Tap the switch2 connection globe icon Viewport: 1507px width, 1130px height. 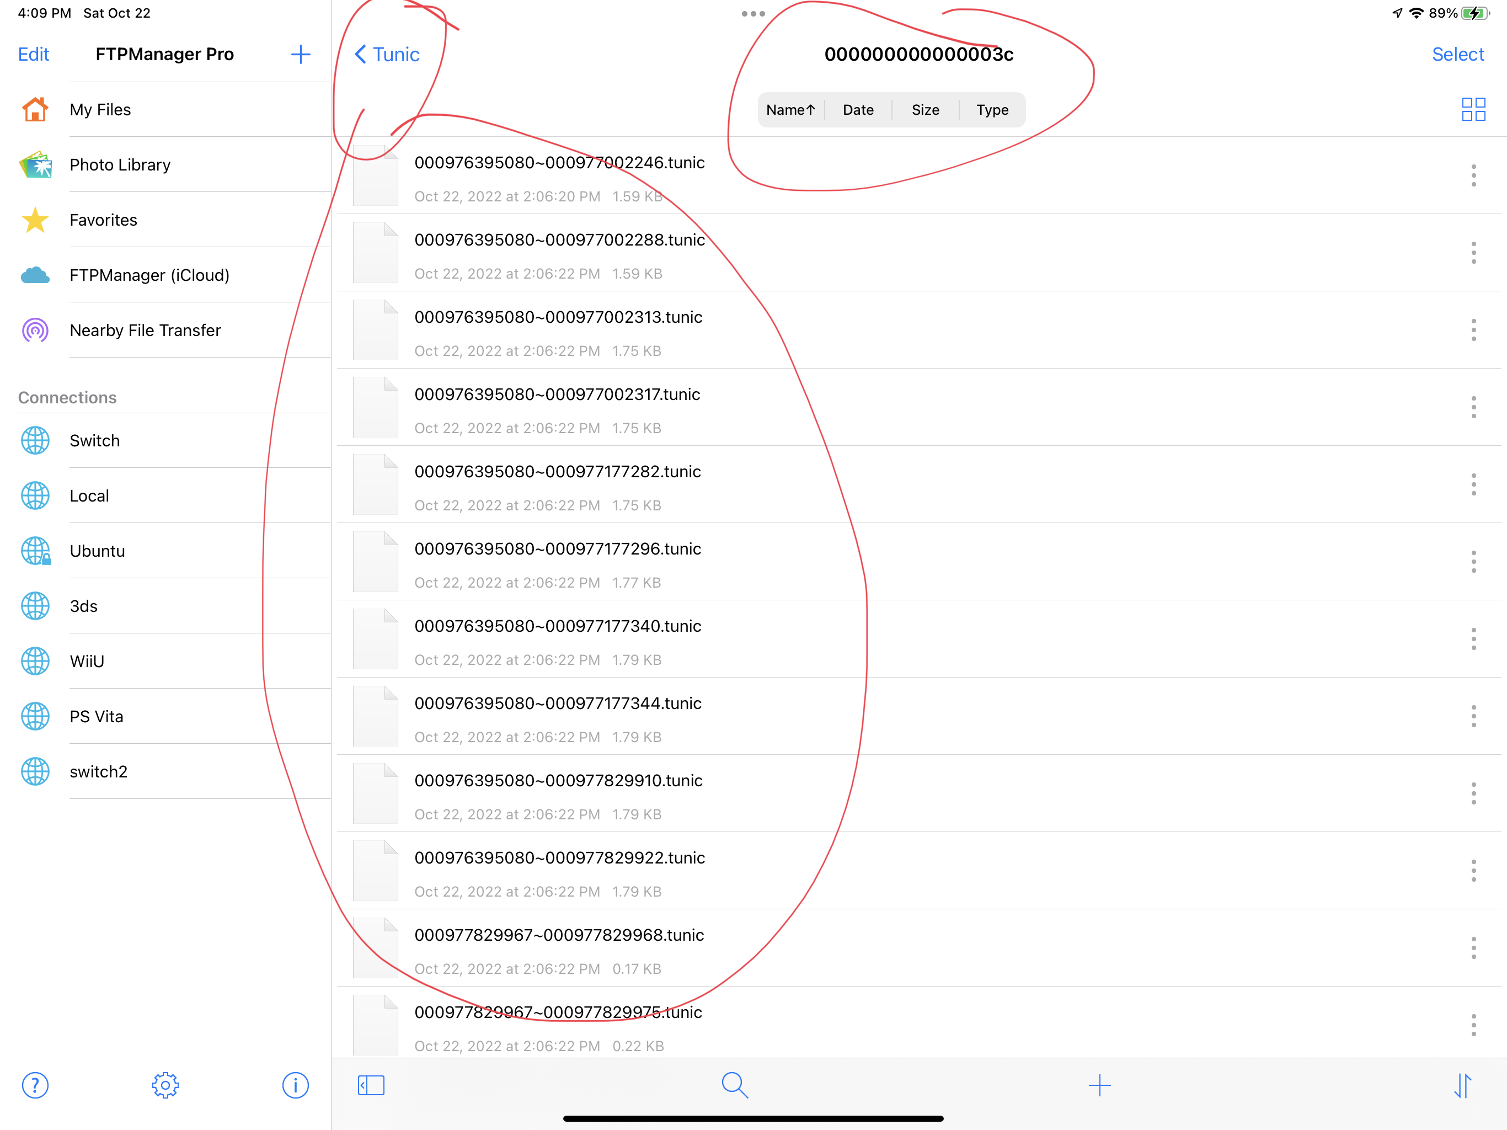tap(35, 771)
